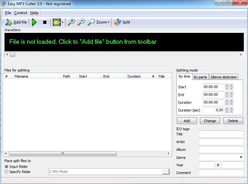Viewport: 248px width, 184px height.
Task: Close the Easy MP3 Cutter window
Action: tap(240, 3)
